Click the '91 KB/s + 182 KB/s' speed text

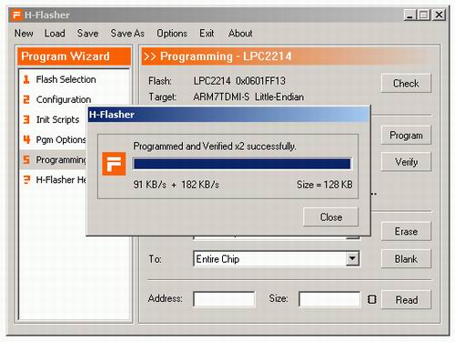pos(176,185)
